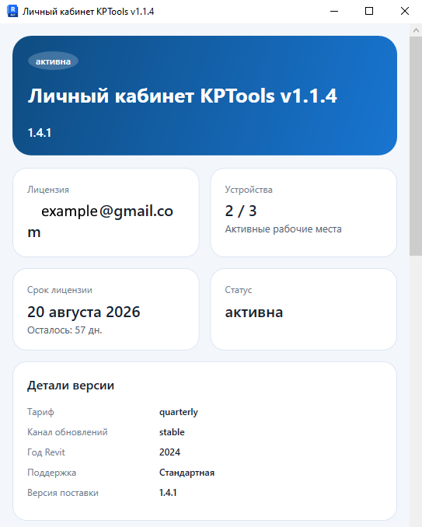Viewport: 422px width, 527px height.
Task: Click the status value 'активна' in card
Action: 254,312
